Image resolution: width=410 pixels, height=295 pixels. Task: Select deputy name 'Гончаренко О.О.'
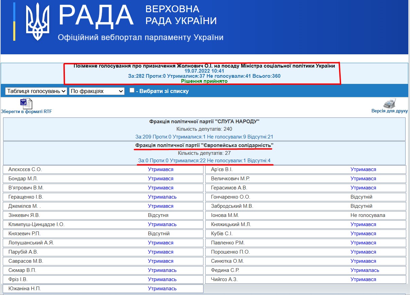[230, 197]
